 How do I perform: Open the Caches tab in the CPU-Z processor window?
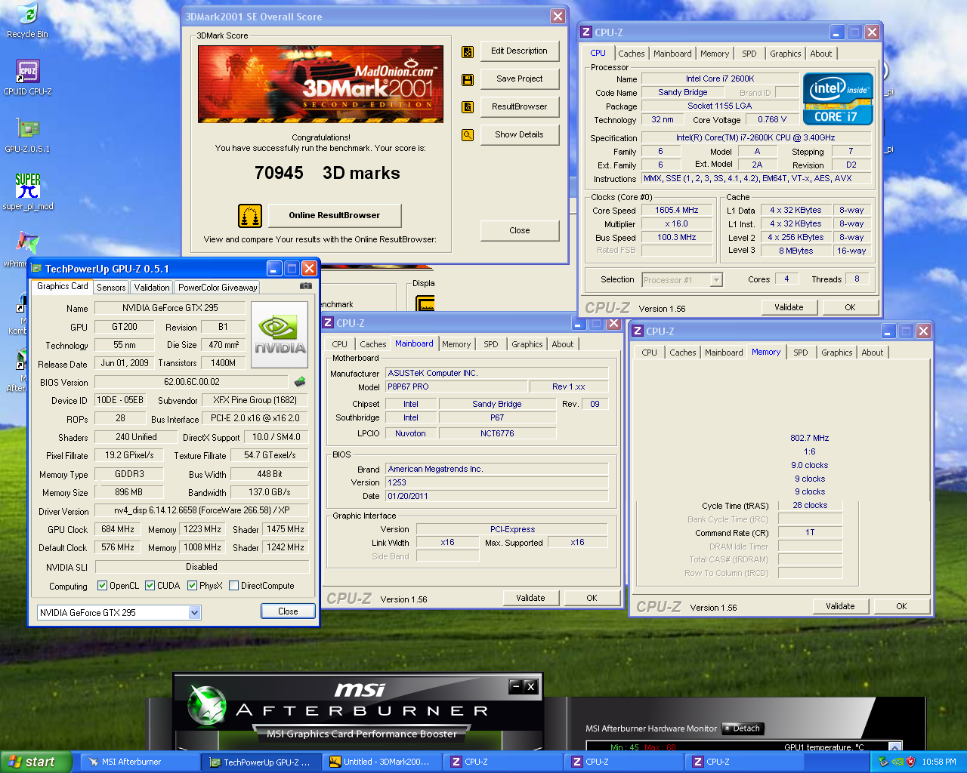632,54
